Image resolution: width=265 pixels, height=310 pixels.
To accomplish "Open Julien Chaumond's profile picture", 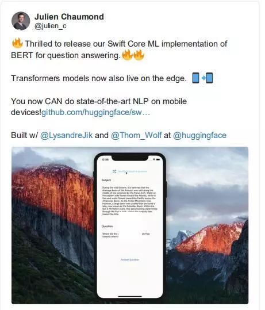I will pyautogui.click(x=21, y=21).
